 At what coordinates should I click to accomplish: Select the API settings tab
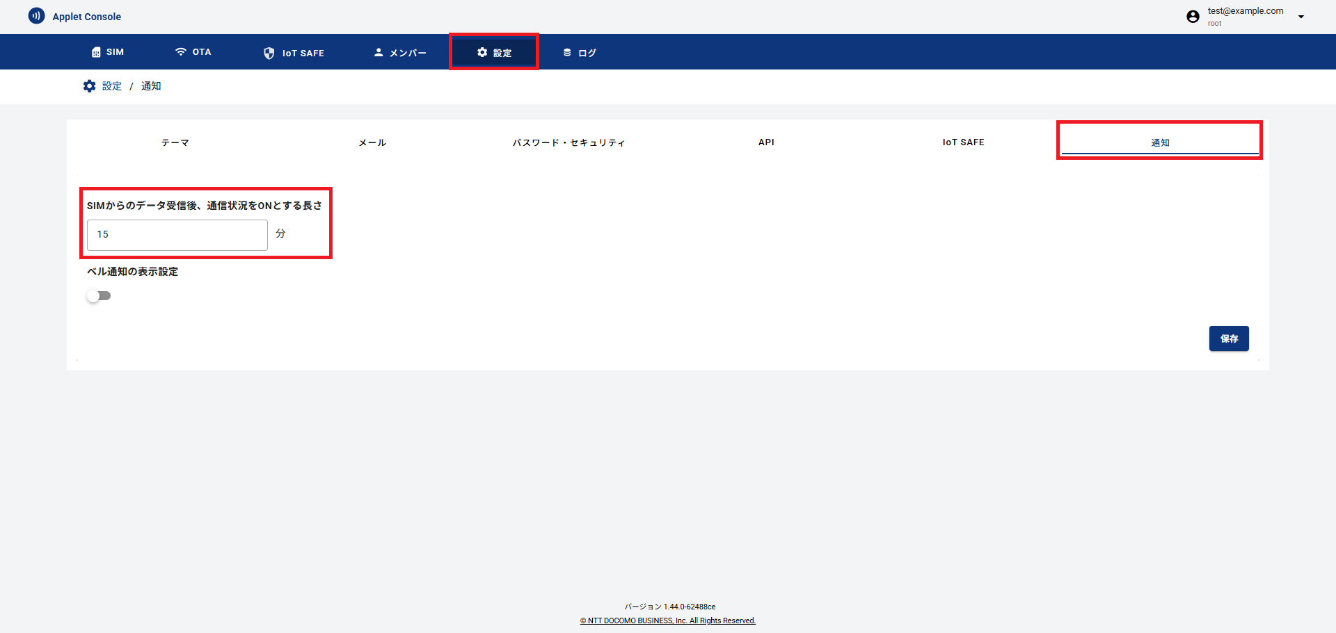(x=766, y=142)
